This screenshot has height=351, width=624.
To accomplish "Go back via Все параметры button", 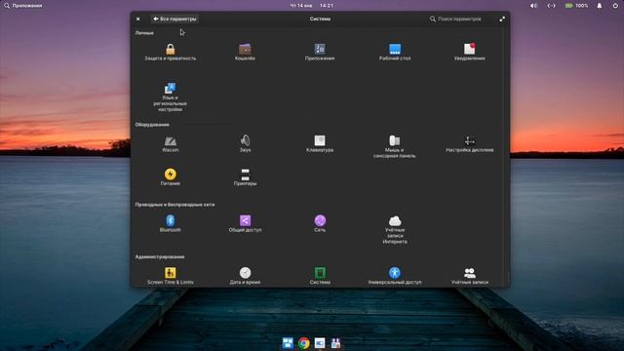I will pos(175,19).
